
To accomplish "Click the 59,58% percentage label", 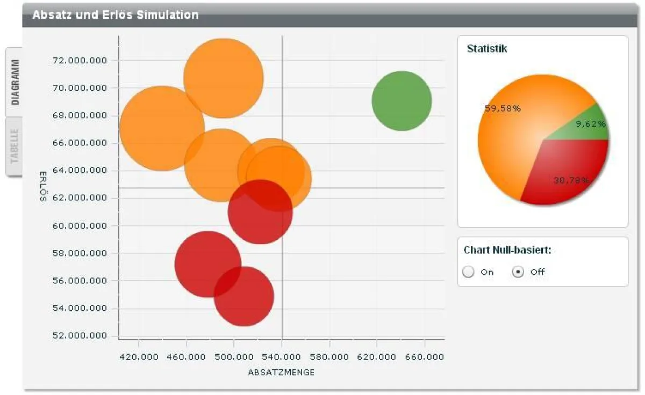I will (x=503, y=109).
